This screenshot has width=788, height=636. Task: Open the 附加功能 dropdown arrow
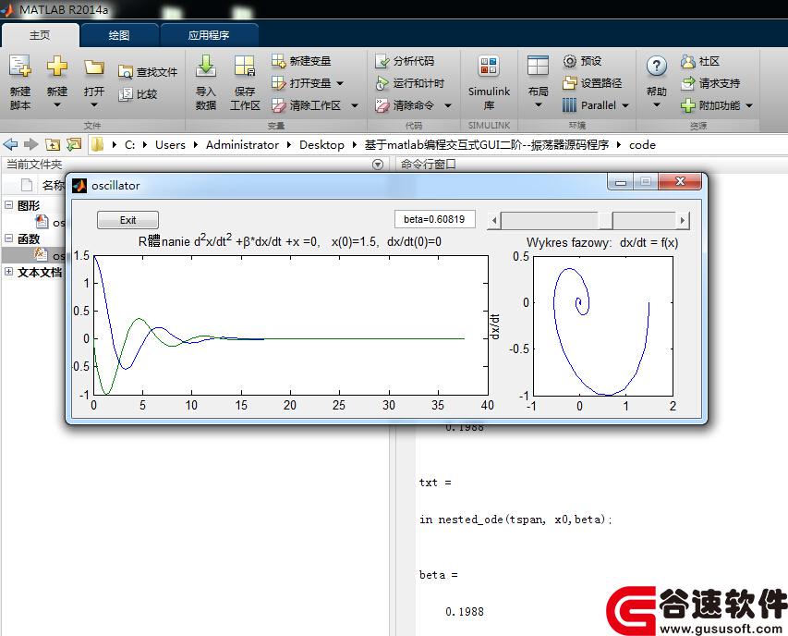coord(749,105)
